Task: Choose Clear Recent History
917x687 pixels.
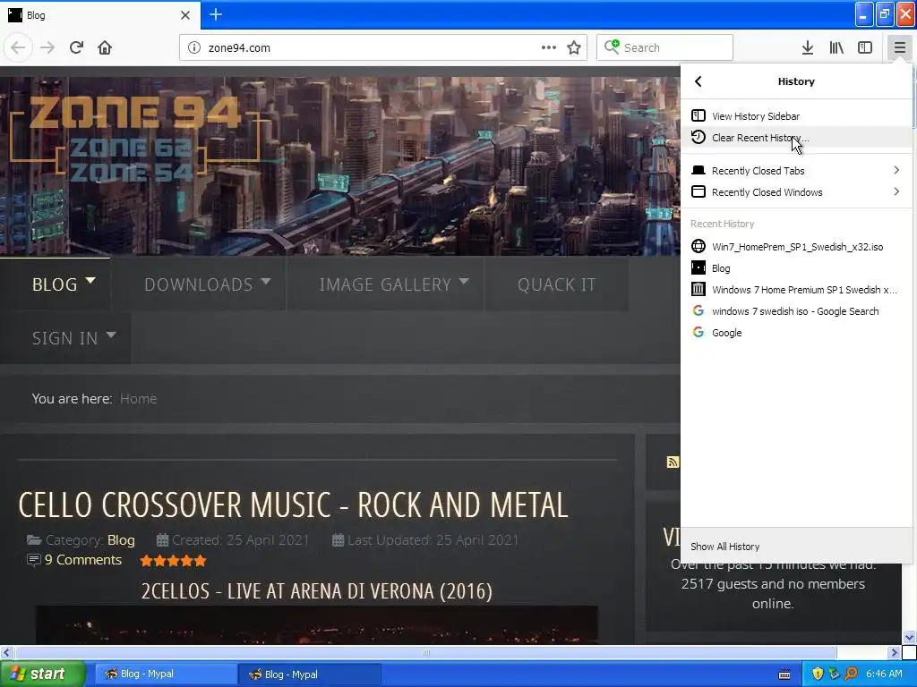Action: click(x=796, y=137)
